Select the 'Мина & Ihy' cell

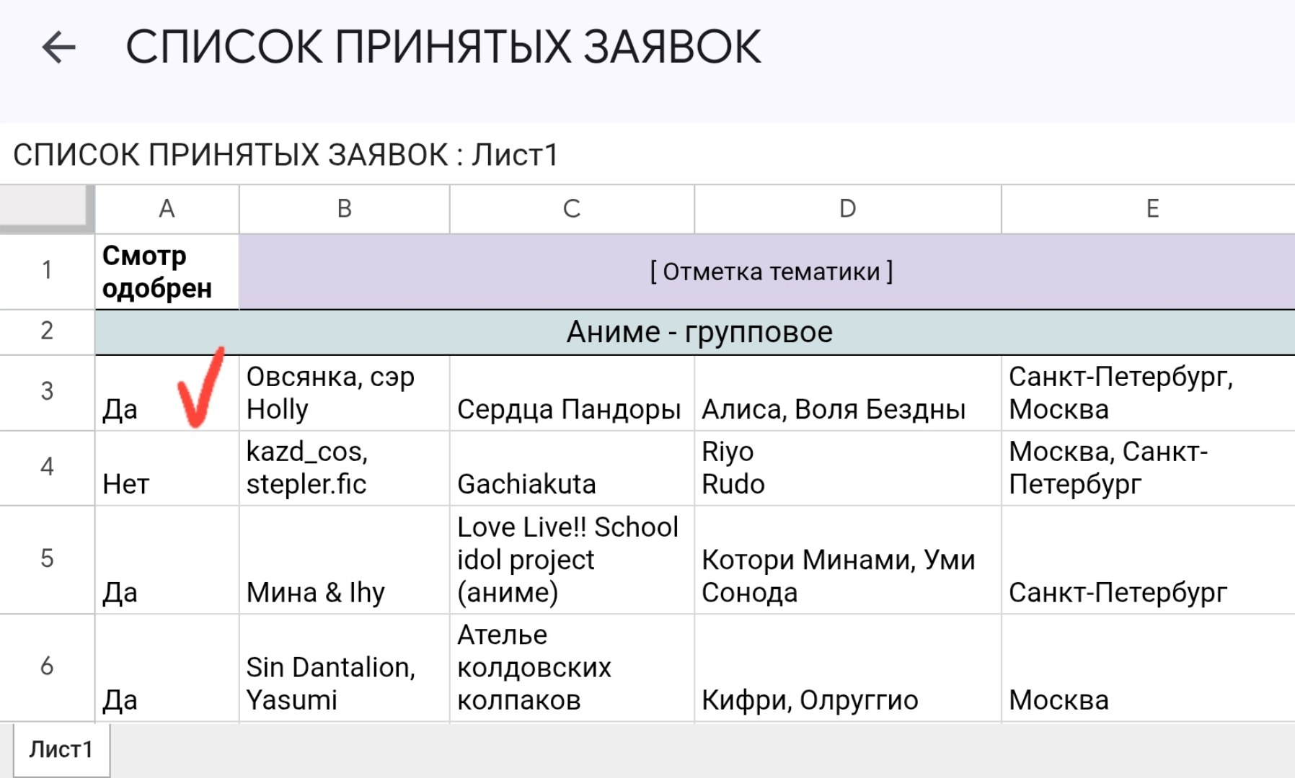tap(344, 560)
